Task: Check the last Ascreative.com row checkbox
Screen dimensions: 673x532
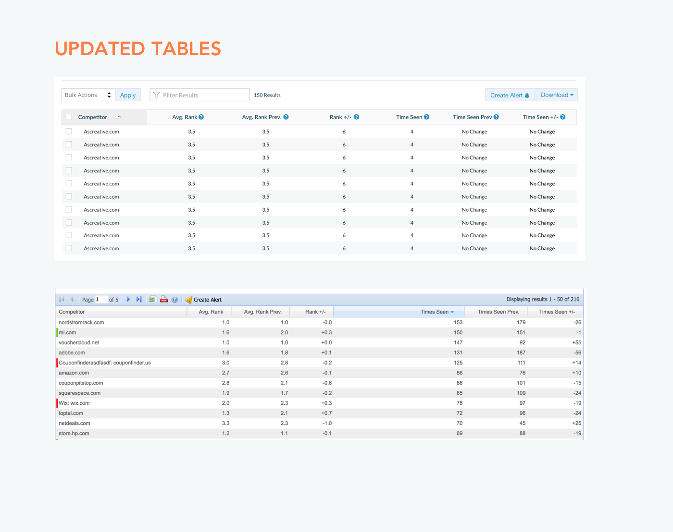Action: point(69,248)
